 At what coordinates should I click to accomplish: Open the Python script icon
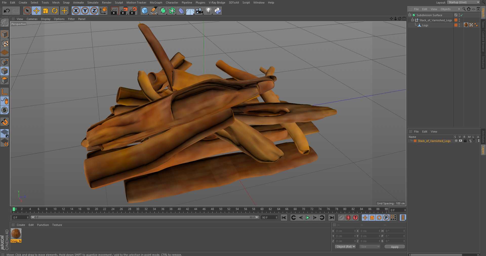click(217, 11)
